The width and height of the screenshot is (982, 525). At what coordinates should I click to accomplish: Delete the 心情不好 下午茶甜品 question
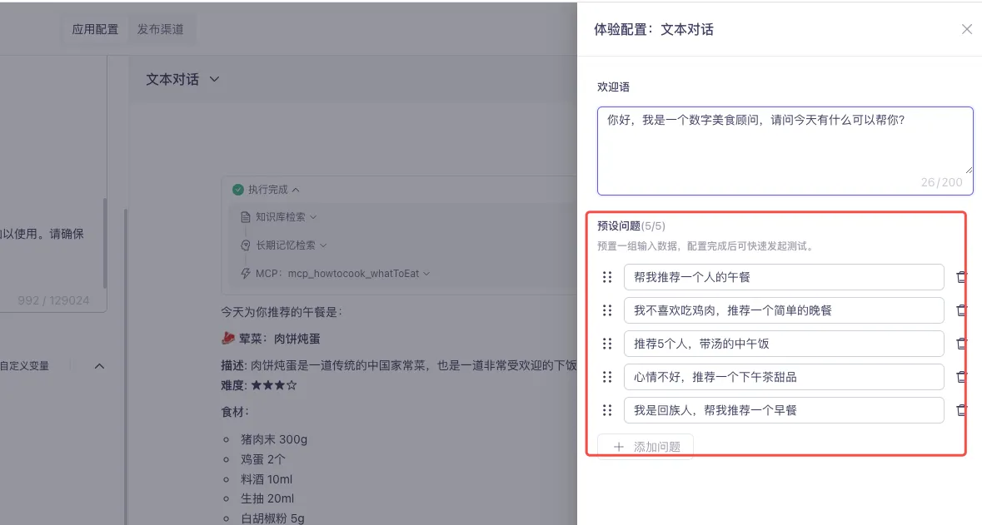960,377
